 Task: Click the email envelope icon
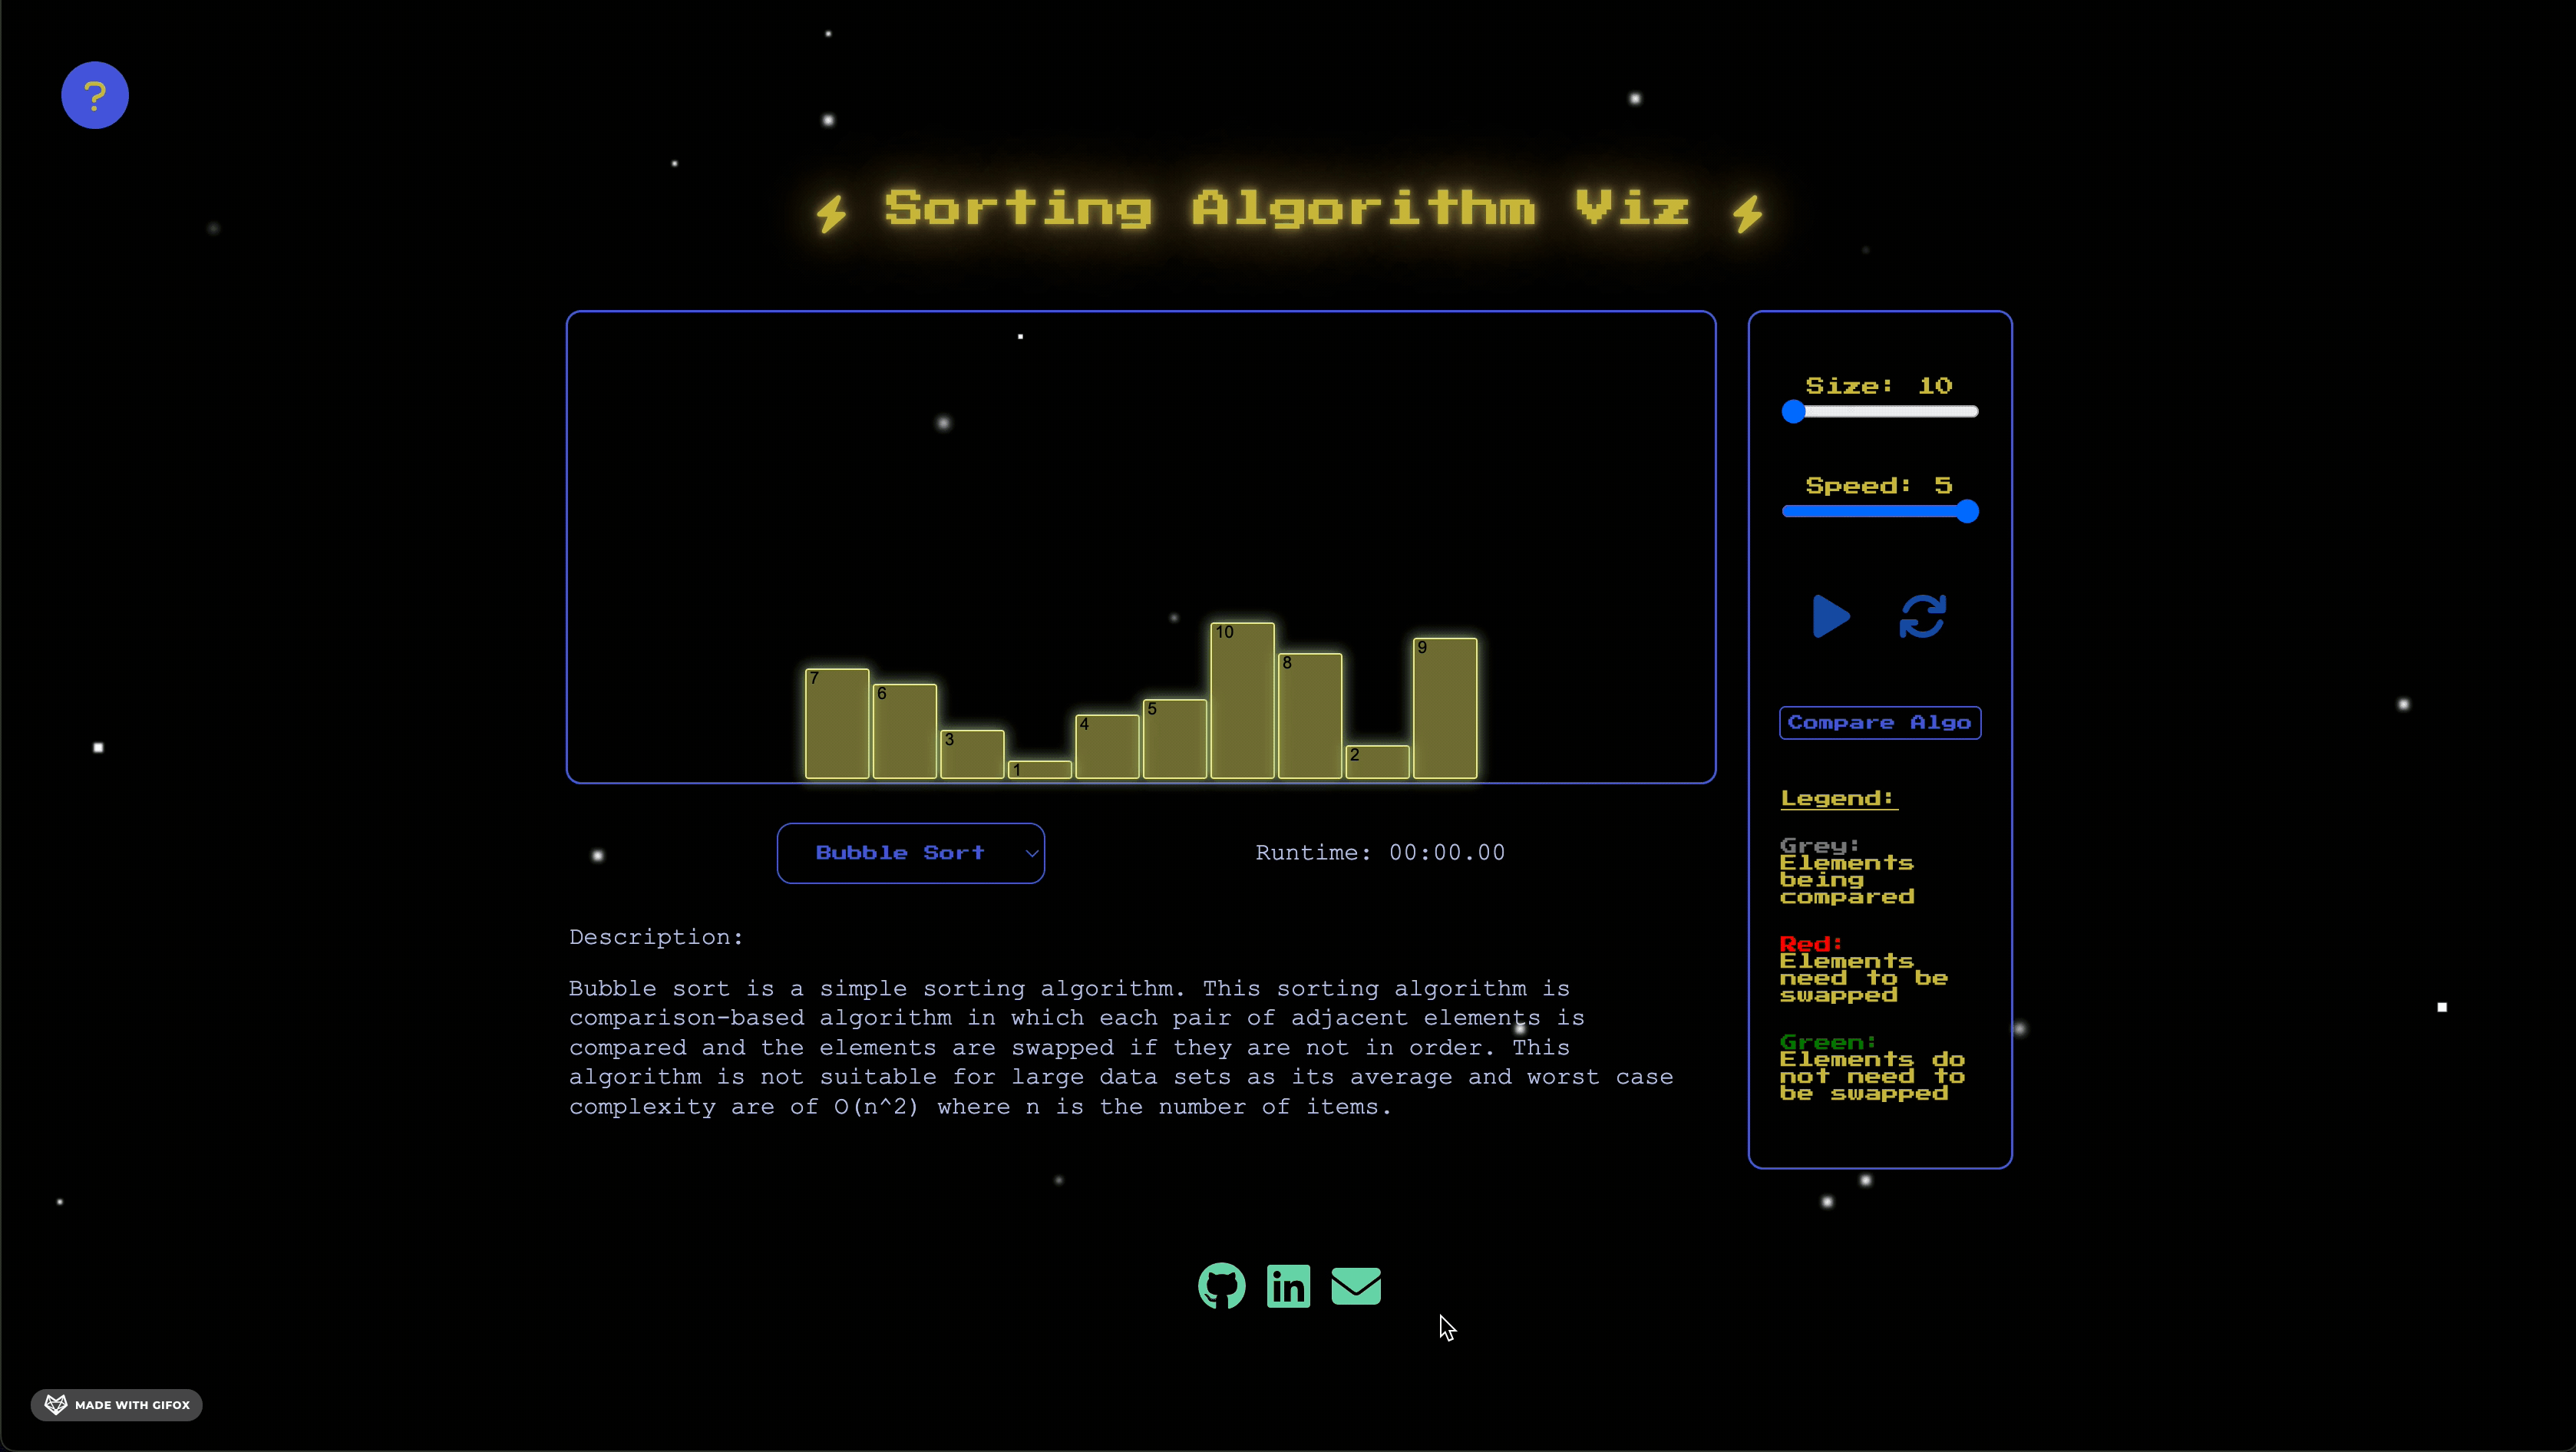(1356, 1286)
